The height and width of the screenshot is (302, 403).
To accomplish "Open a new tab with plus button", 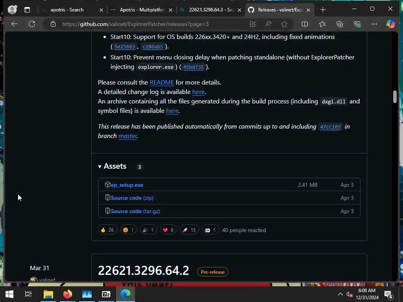I will point(323,10).
